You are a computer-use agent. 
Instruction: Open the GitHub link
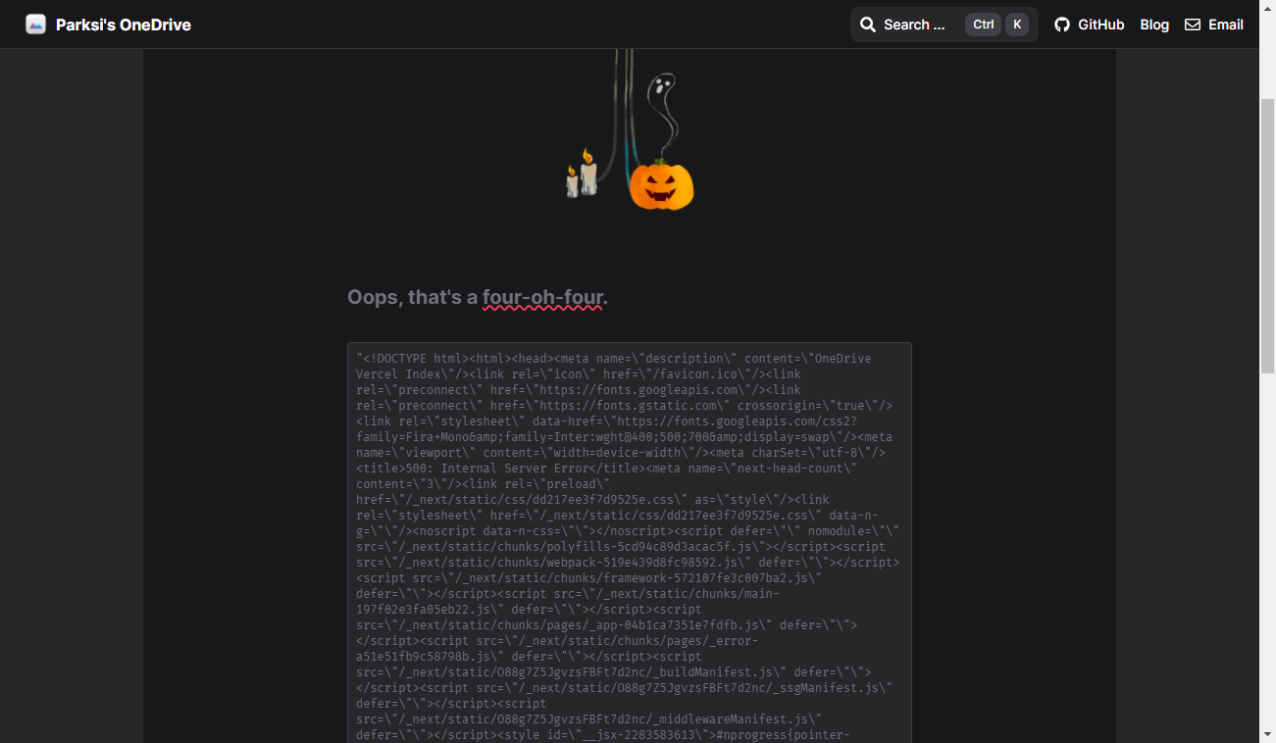[x=1090, y=25]
